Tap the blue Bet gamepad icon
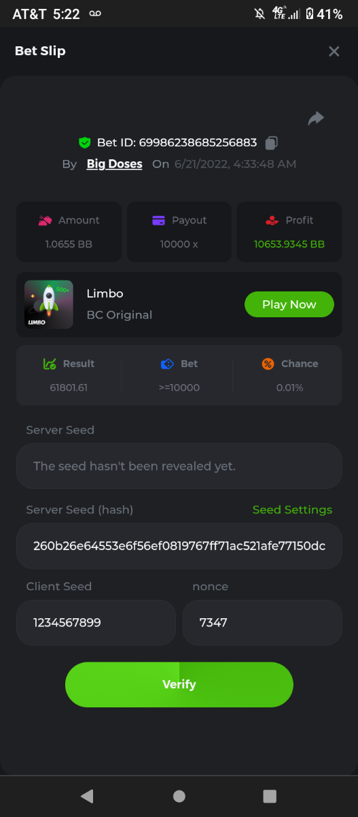The width and height of the screenshot is (358, 817). (x=167, y=364)
